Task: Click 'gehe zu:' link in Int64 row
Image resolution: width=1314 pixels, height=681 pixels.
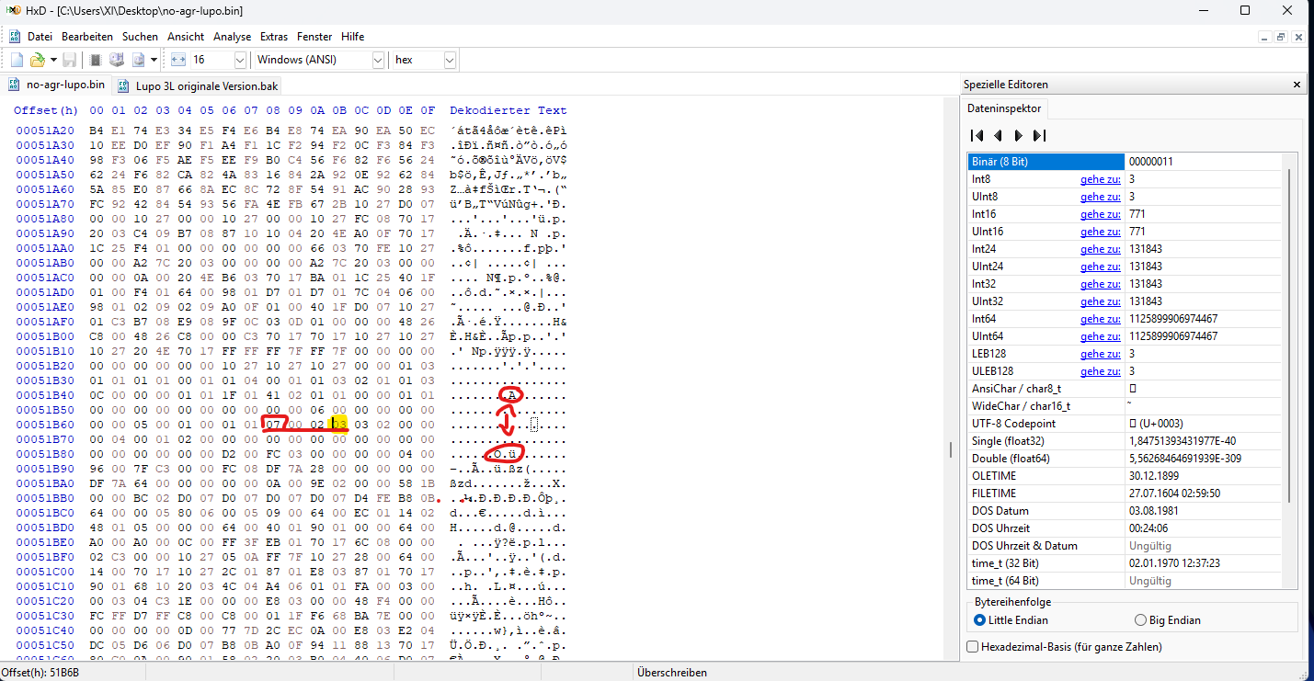Action: (1100, 319)
